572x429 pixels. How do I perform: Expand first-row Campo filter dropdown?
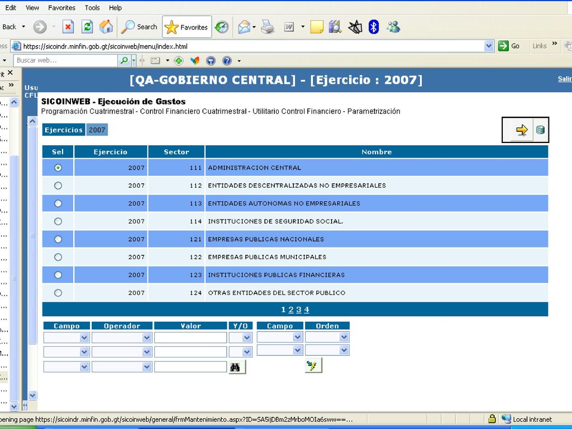coord(84,337)
